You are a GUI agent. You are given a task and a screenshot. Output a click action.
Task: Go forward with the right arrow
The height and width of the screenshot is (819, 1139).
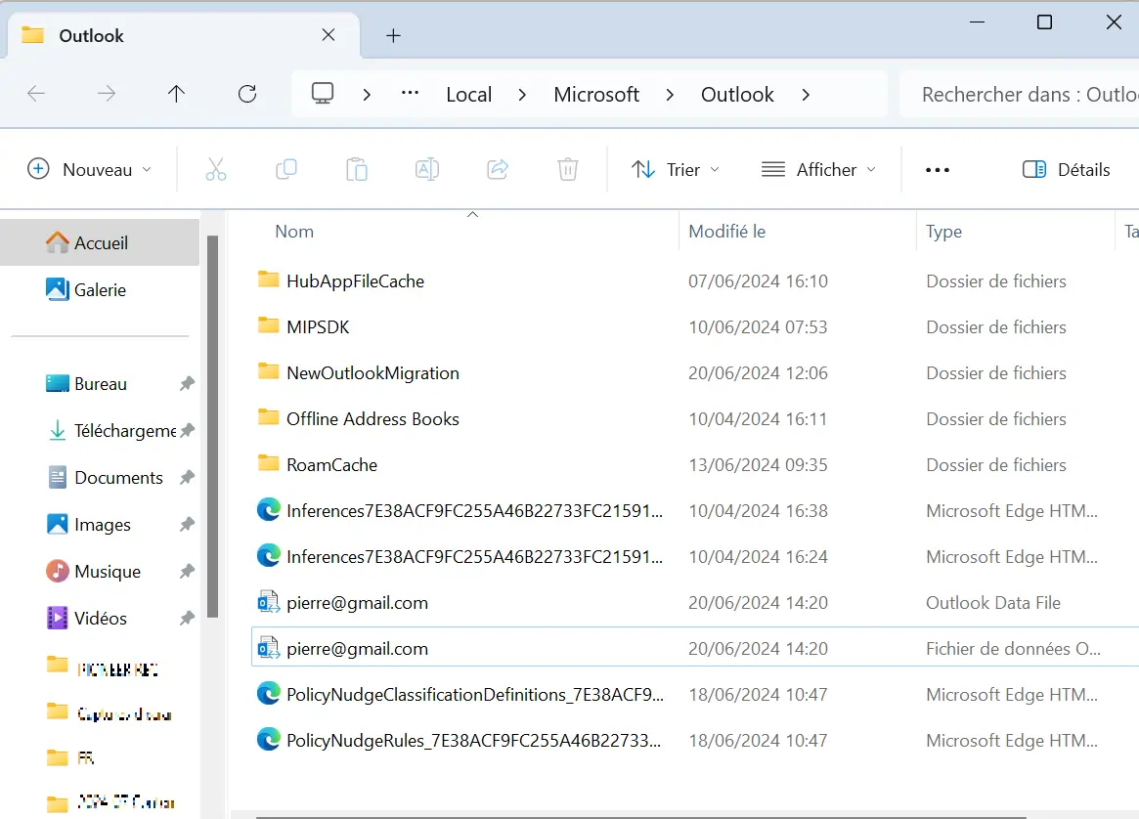(x=106, y=94)
